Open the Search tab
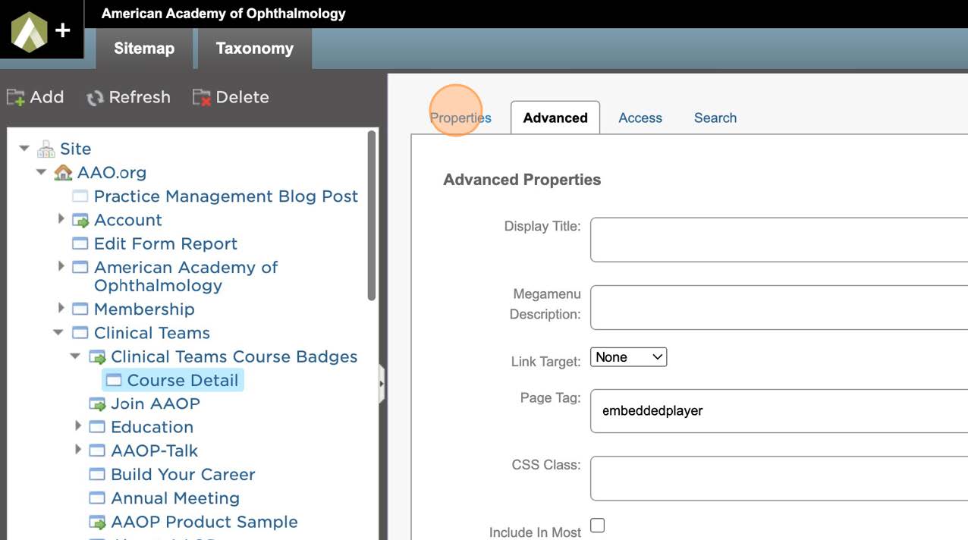Viewport: 968px width, 540px height. tap(715, 118)
